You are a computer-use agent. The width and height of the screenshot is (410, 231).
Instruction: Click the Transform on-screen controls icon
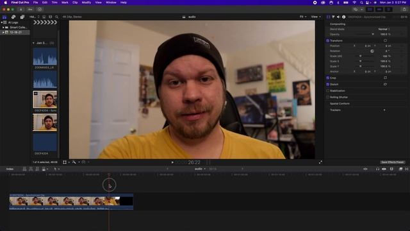[x=385, y=40]
